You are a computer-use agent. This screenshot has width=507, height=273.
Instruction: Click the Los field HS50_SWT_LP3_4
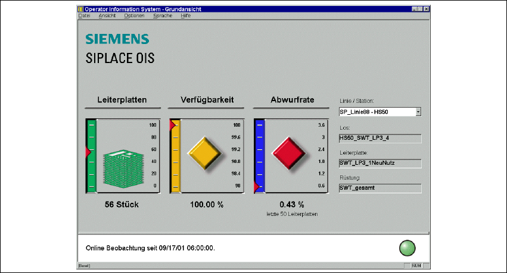380,138
